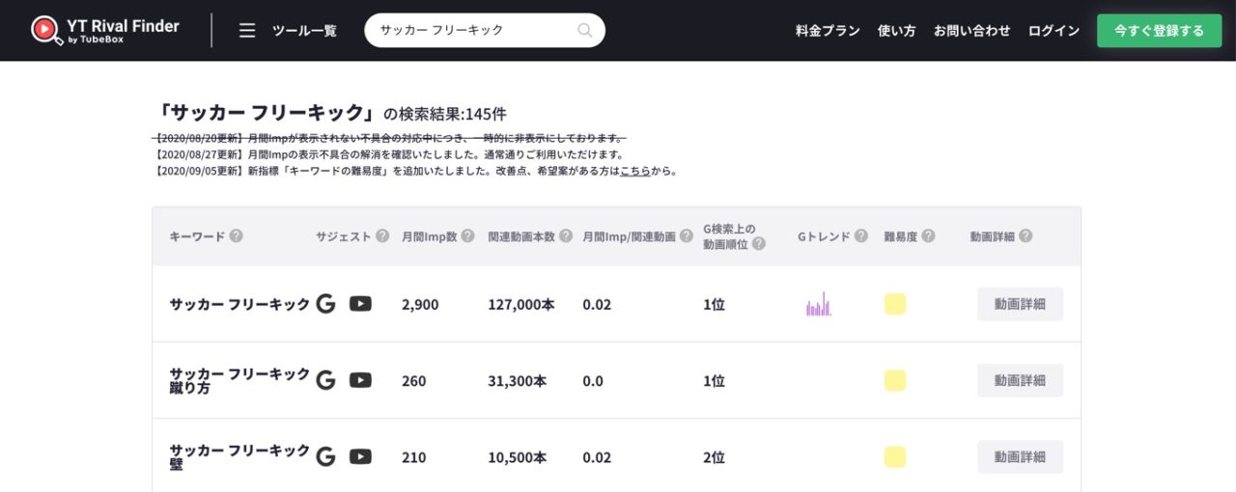Click ログイン in navigation

tap(1053, 31)
